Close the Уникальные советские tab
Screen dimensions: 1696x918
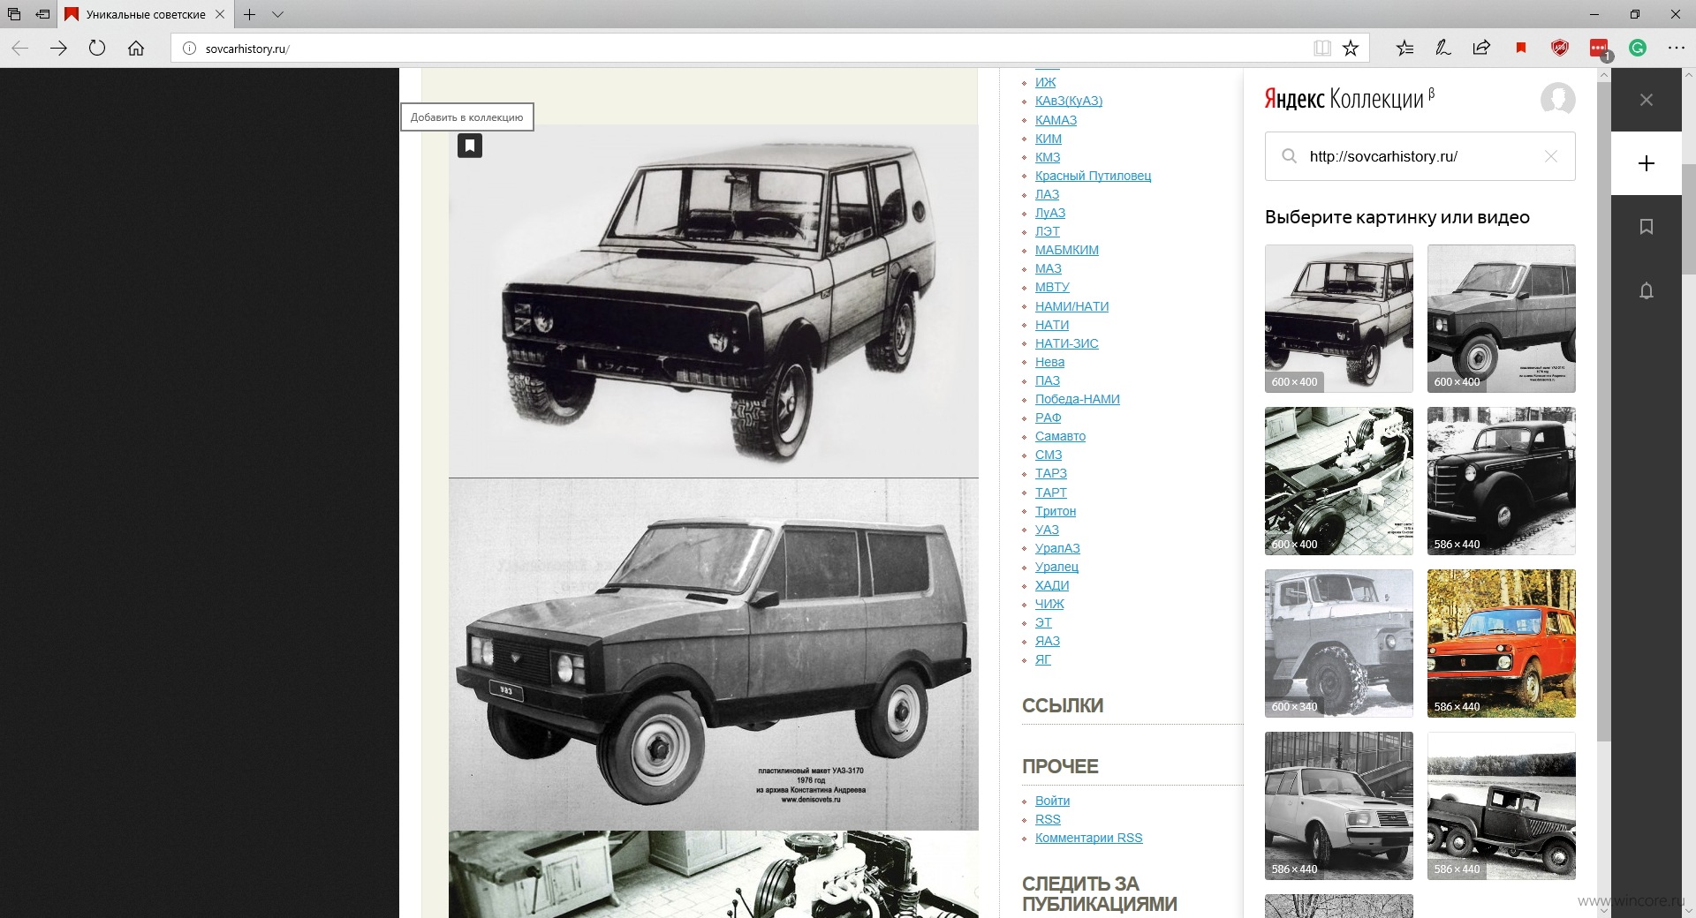pyautogui.click(x=220, y=14)
